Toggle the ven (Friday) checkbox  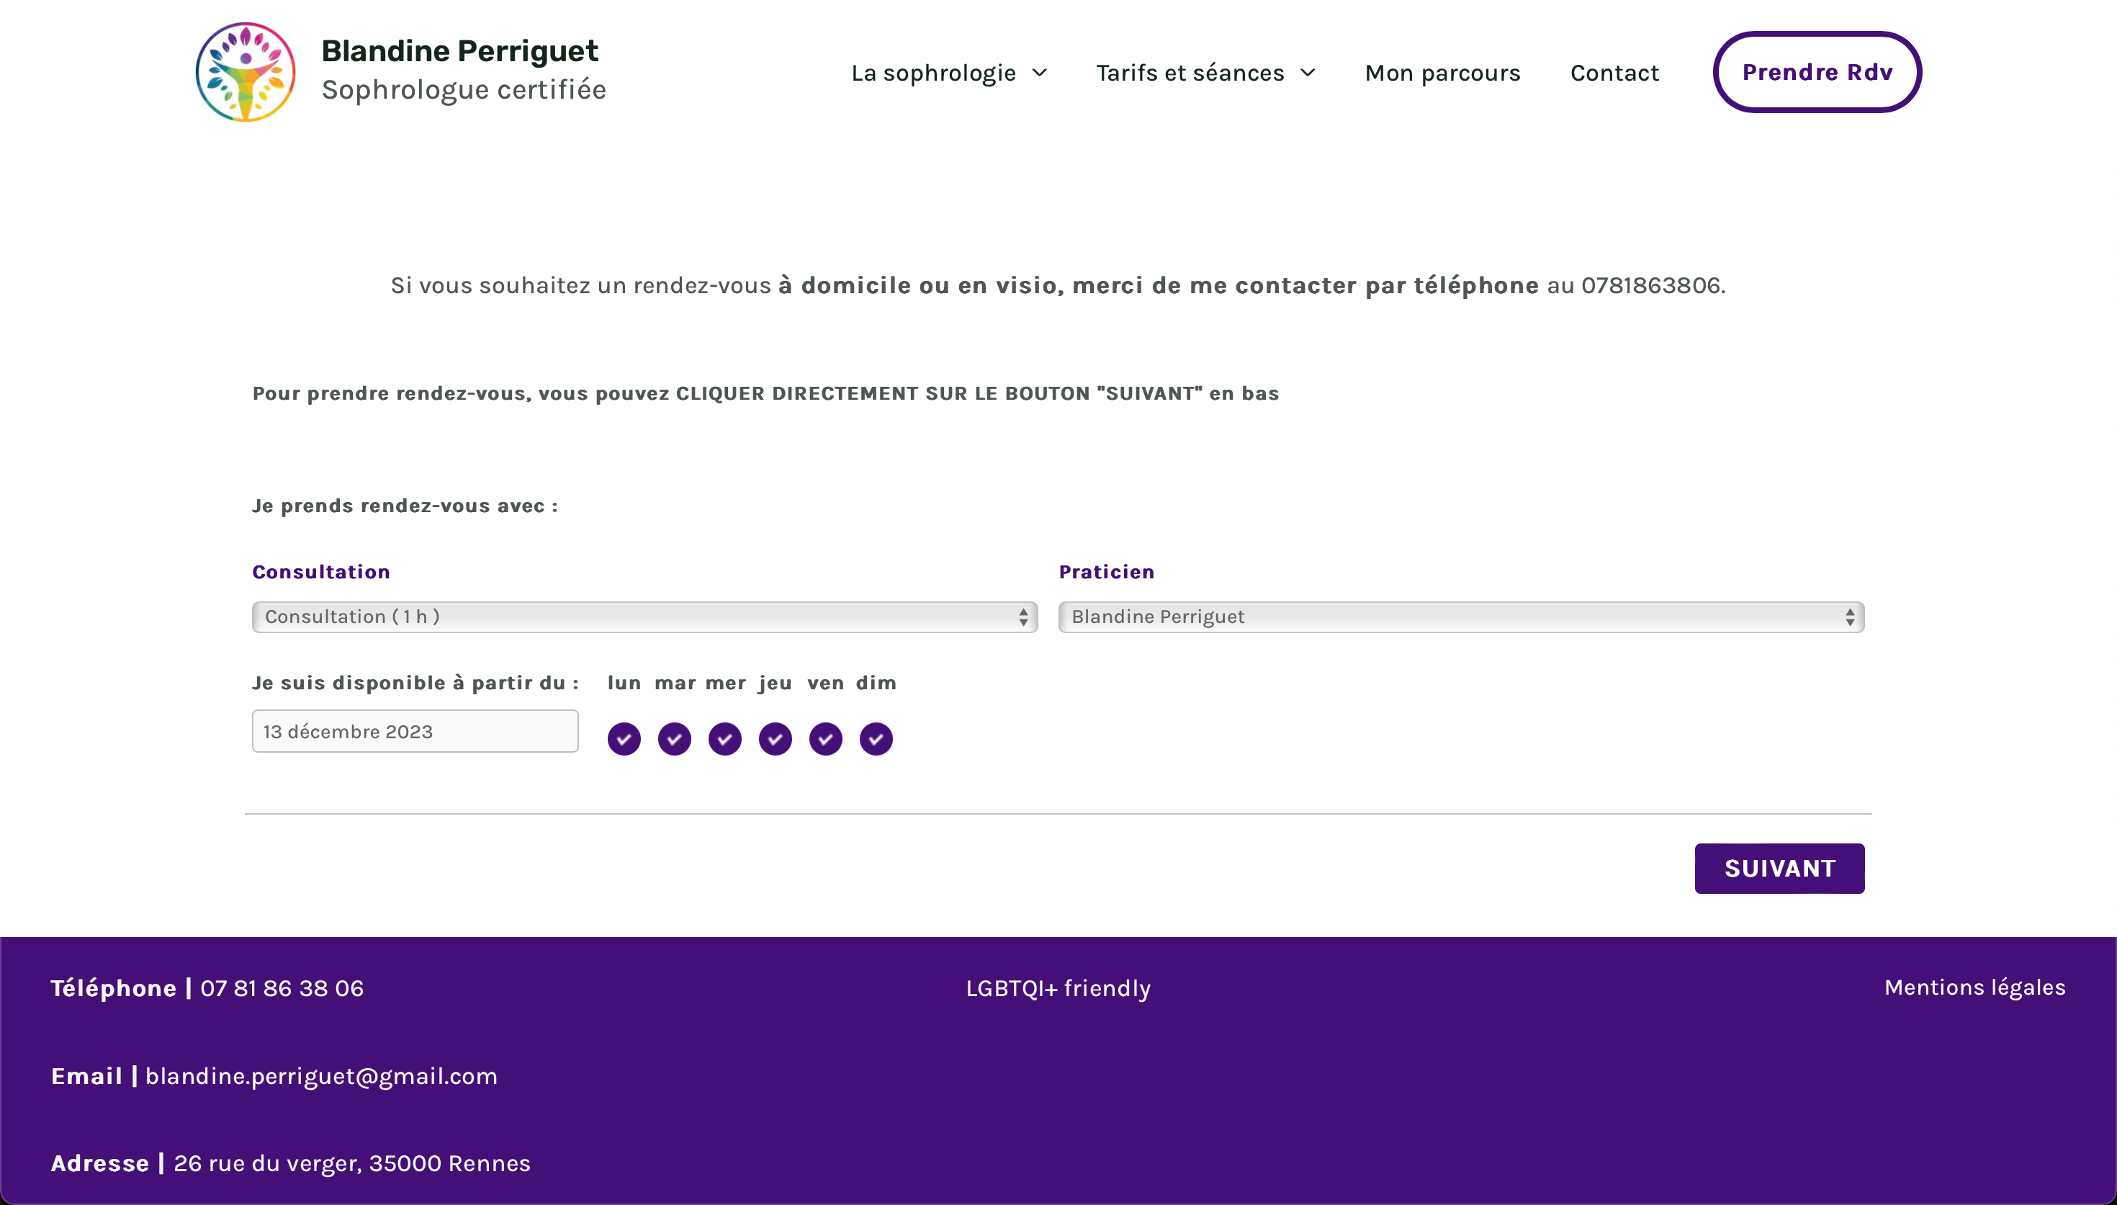tap(826, 739)
